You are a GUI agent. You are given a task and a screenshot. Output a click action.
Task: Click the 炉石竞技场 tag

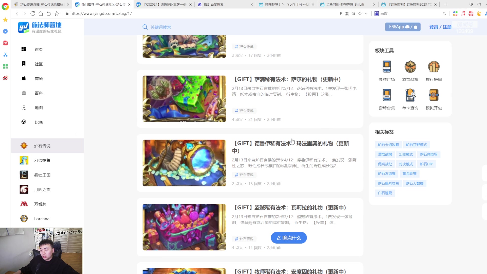(428, 154)
